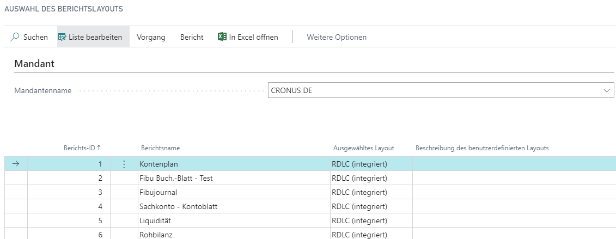Viewport: 616px width, 239px height.
Task: Click the Liste bearbeiten grid icon
Action: click(x=62, y=37)
